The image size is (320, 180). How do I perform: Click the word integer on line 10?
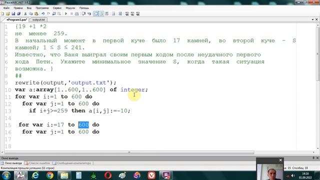coord(132,90)
